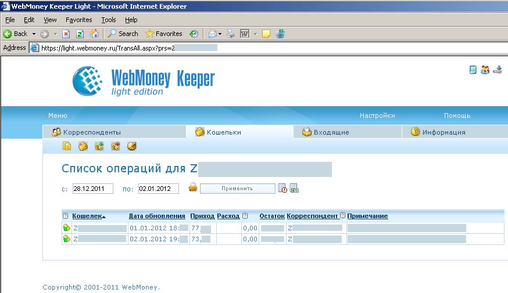
Task: Click the two people icon at top right
Action: pos(485,70)
